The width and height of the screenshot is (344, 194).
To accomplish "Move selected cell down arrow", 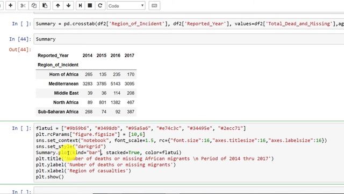I will coord(68,5).
